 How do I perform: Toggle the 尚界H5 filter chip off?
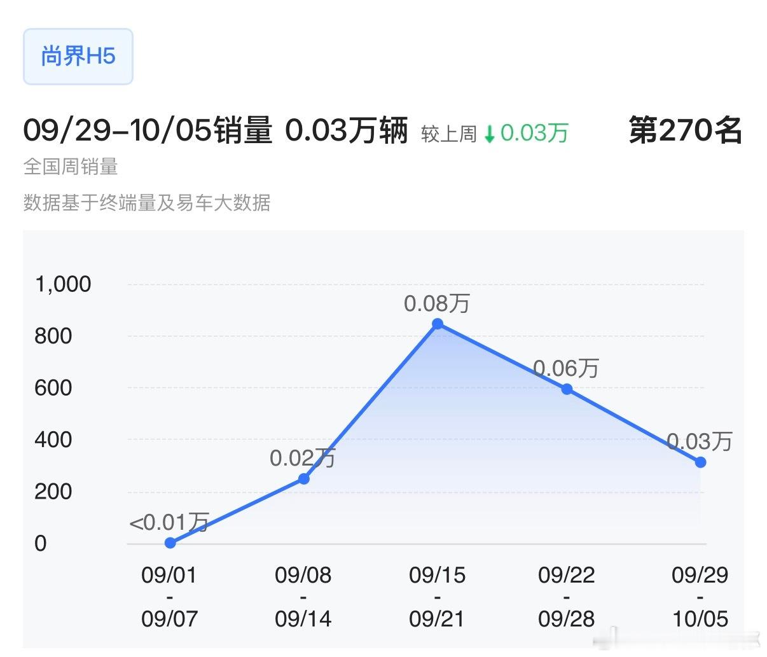(78, 56)
